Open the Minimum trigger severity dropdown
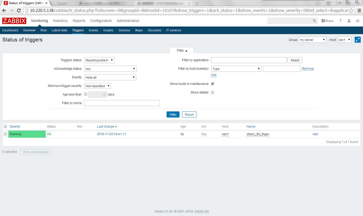 (x=98, y=86)
